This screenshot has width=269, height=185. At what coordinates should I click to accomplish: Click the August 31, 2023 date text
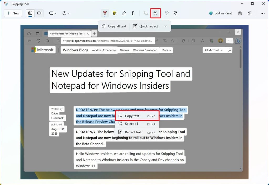click(x=58, y=131)
